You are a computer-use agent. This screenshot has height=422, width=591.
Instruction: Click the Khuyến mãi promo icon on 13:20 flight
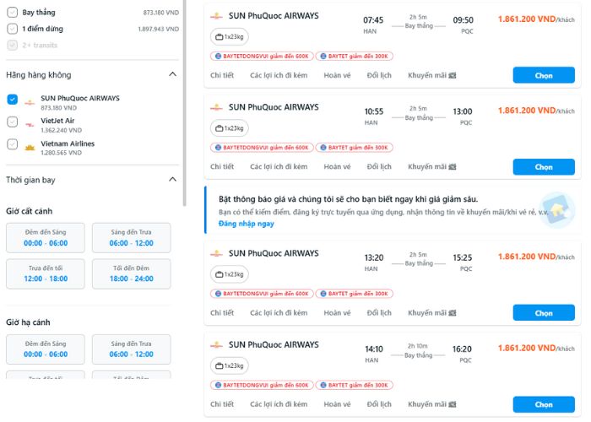(453, 312)
